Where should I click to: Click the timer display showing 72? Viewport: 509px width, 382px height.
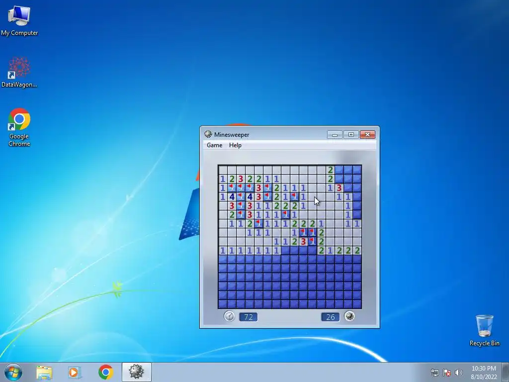click(x=249, y=317)
